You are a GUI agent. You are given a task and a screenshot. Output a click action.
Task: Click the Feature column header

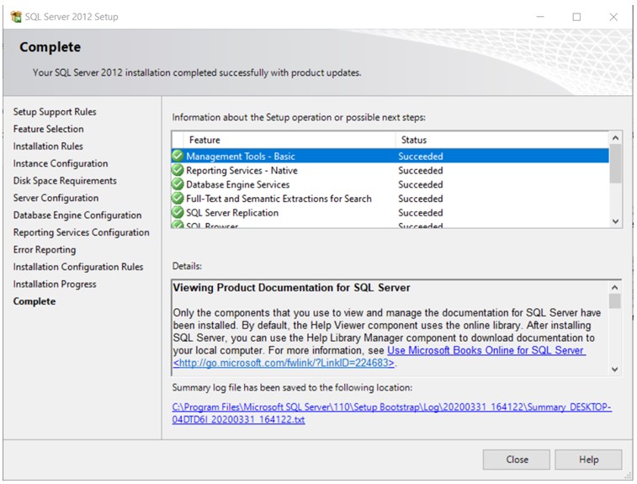pyautogui.click(x=289, y=140)
